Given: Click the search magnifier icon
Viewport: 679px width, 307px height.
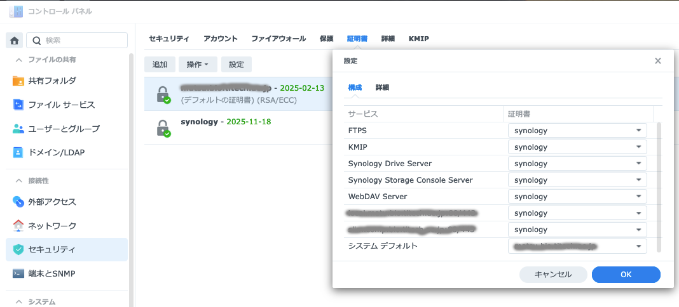Looking at the screenshot, I should click(37, 41).
